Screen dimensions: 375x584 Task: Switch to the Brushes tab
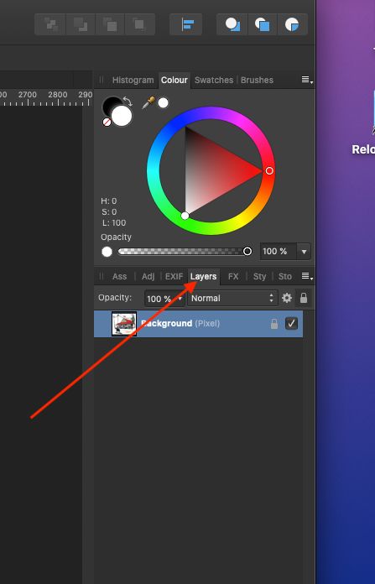[x=257, y=80]
